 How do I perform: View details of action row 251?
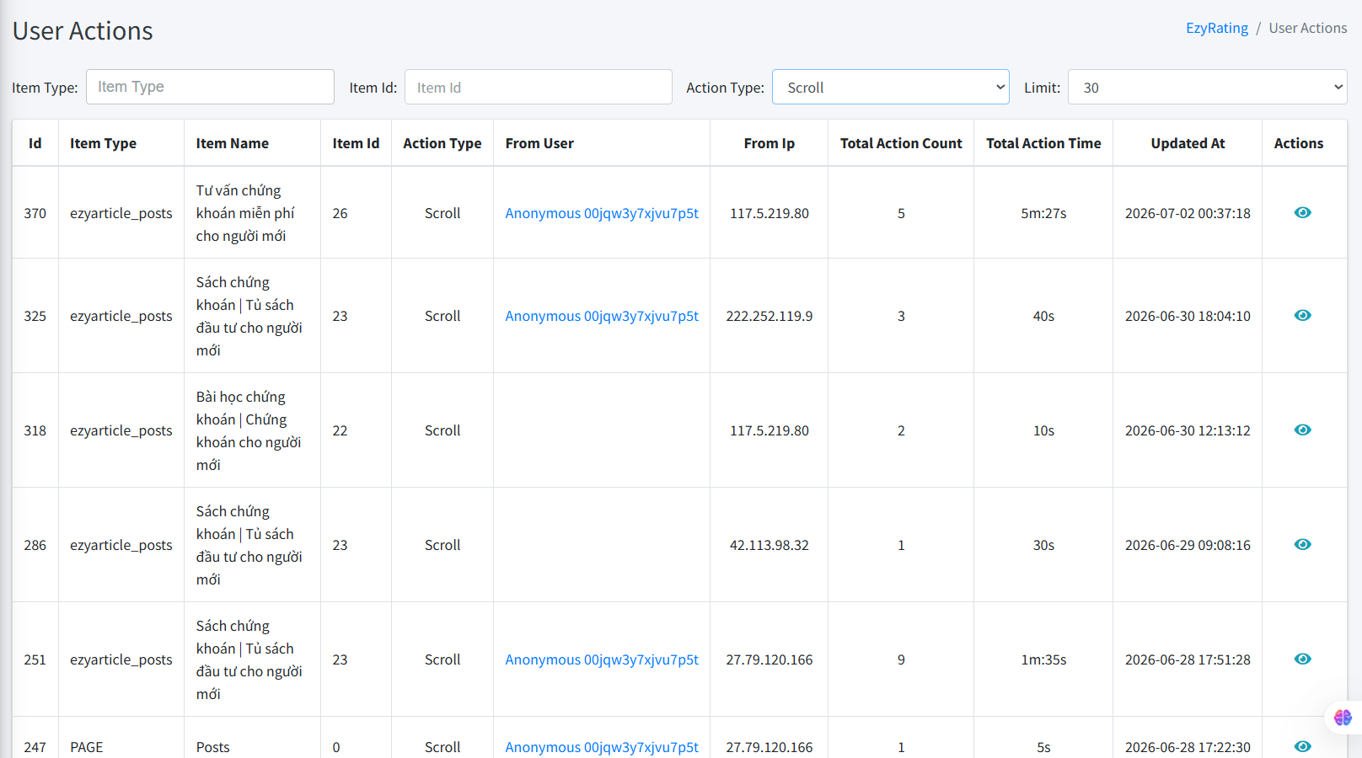point(1302,659)
